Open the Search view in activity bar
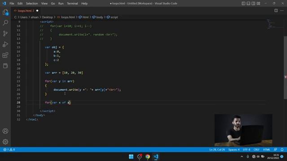This screenshot has height=161, width=287. click(5, 23)
